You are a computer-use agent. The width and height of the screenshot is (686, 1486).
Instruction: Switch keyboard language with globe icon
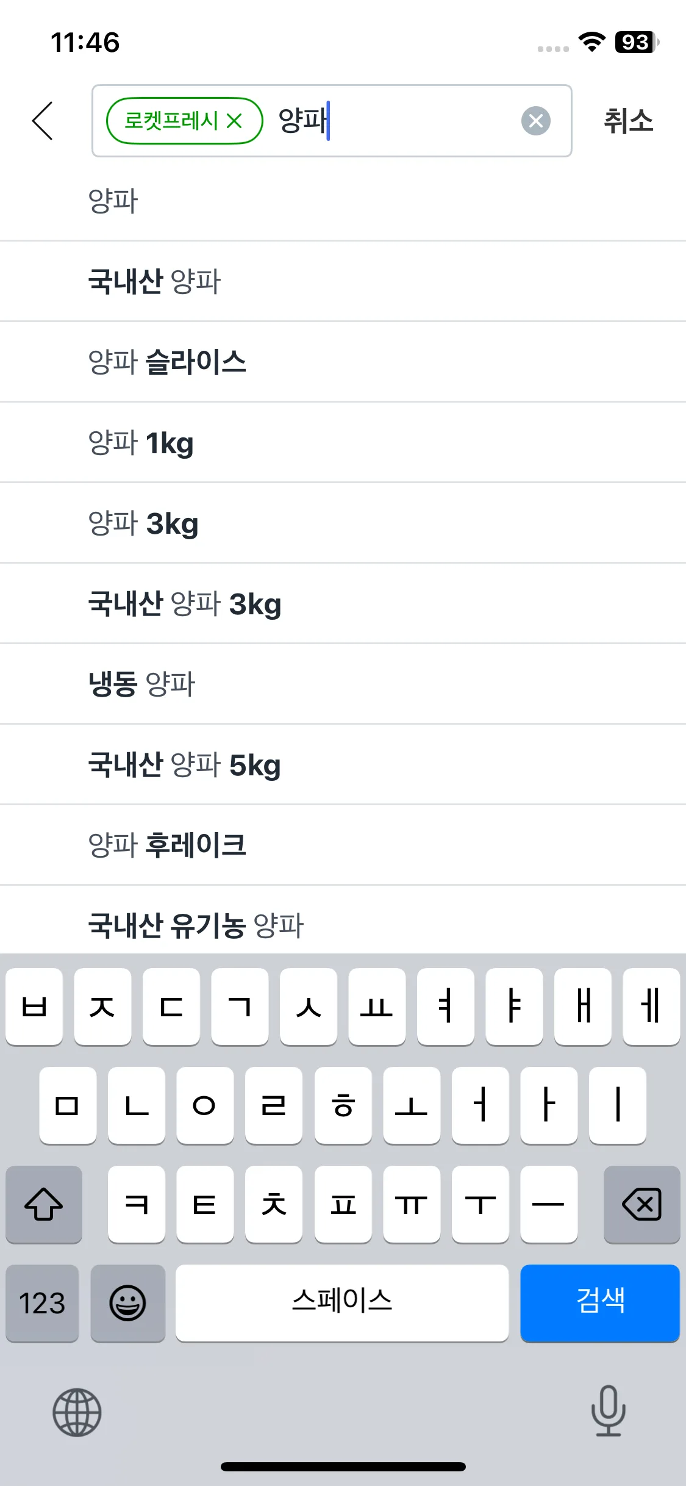(x=77, y=1412)
